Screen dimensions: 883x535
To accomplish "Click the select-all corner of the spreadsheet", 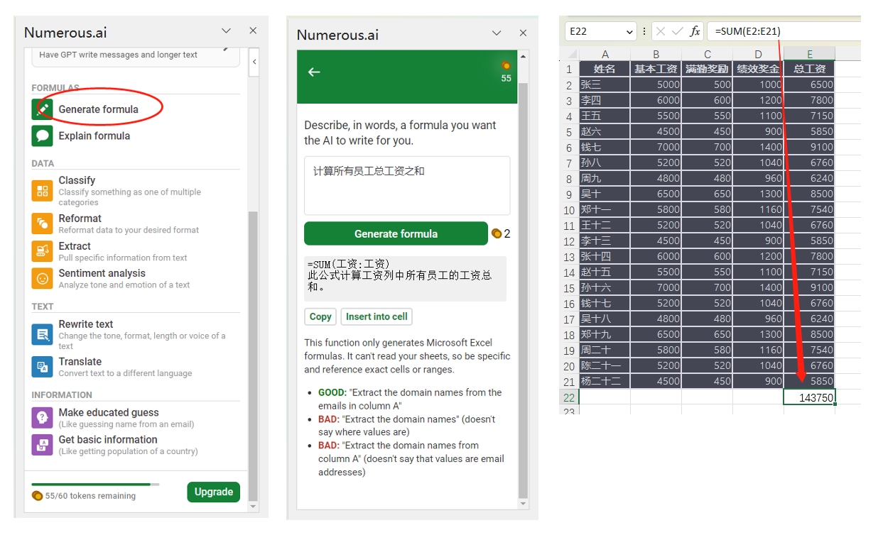I will (x=569, y=55).
